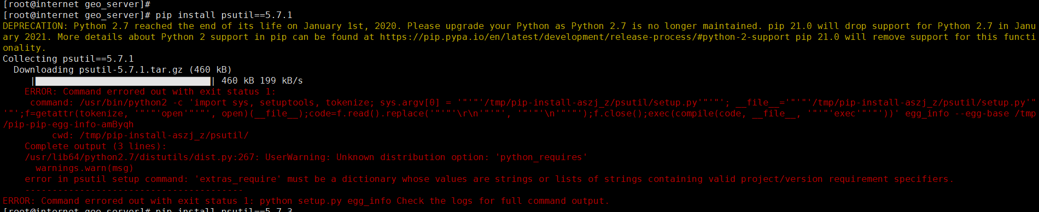Click the command 'pip install psutil==5.7.1'

224,15
